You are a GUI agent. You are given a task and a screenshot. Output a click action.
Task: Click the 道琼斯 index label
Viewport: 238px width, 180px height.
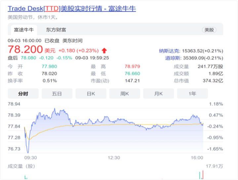pos(173,58)
